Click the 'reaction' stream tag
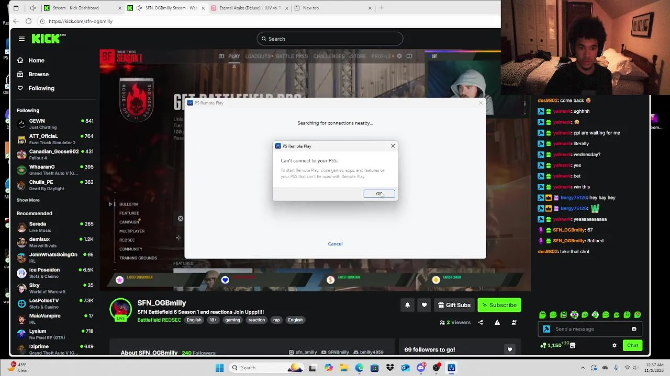Screen dimensions: 670x376 pyautogui.click(x=256, y=320)
